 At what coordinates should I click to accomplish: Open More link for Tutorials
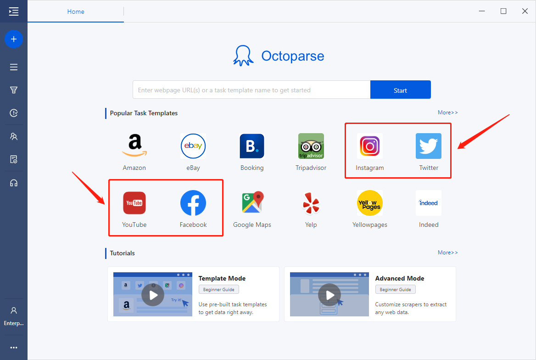447,253
